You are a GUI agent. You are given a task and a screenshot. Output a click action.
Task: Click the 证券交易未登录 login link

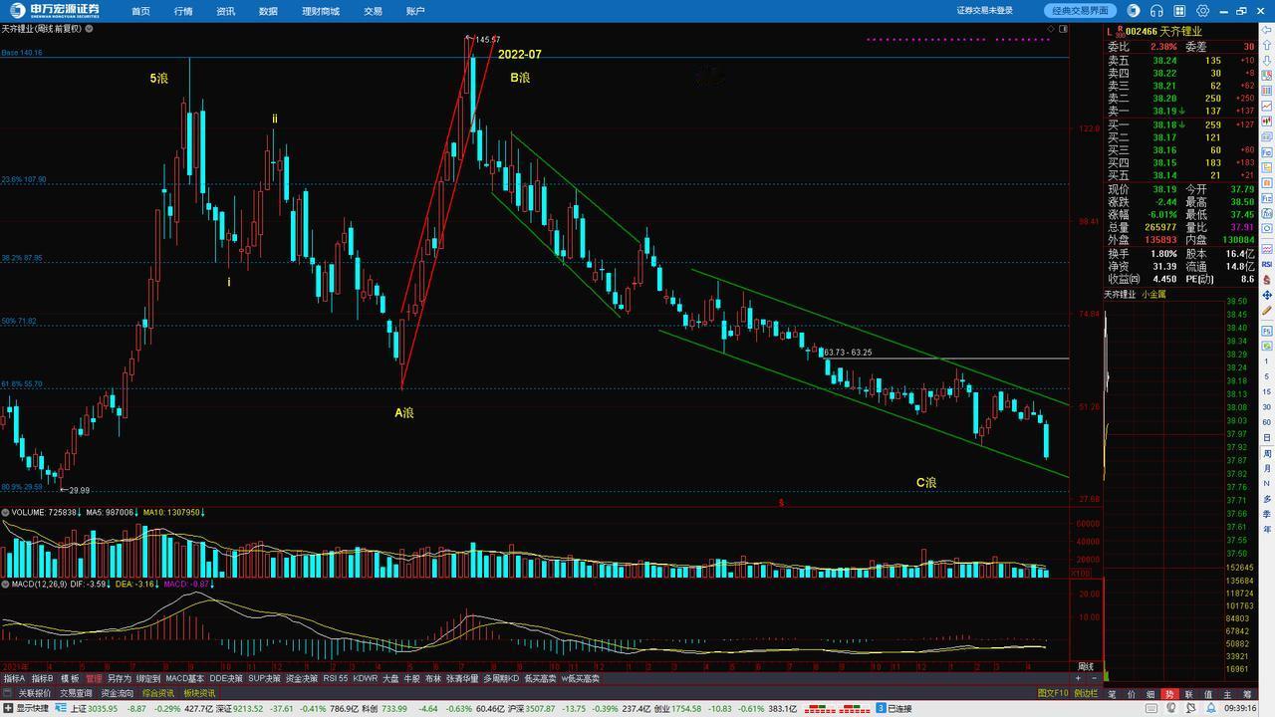984,11
